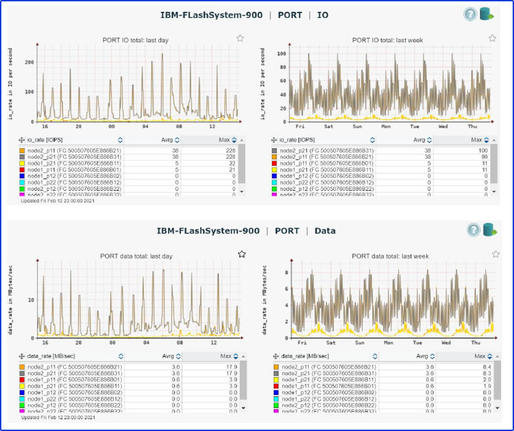514x431 pixels.
Task: Favorite the PORT IO total last day graph
Action: 240,38
